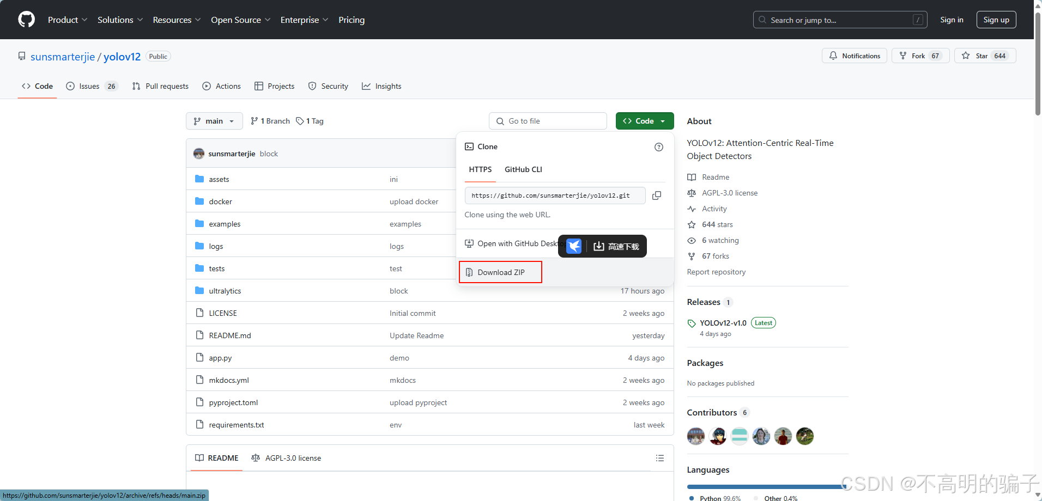The image size is (1042, 501).
Task: Star the yolov12 repository
Action: 985,56
